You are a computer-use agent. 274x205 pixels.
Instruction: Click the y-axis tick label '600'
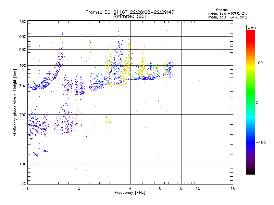[23, 37]
